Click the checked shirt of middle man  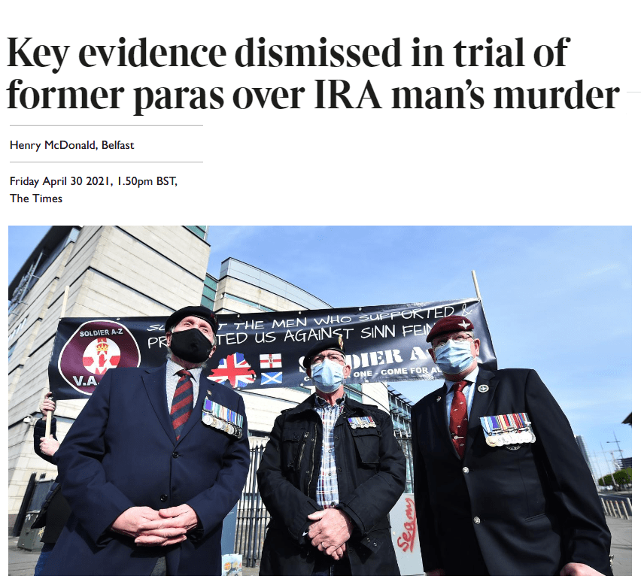click(328, 450)
